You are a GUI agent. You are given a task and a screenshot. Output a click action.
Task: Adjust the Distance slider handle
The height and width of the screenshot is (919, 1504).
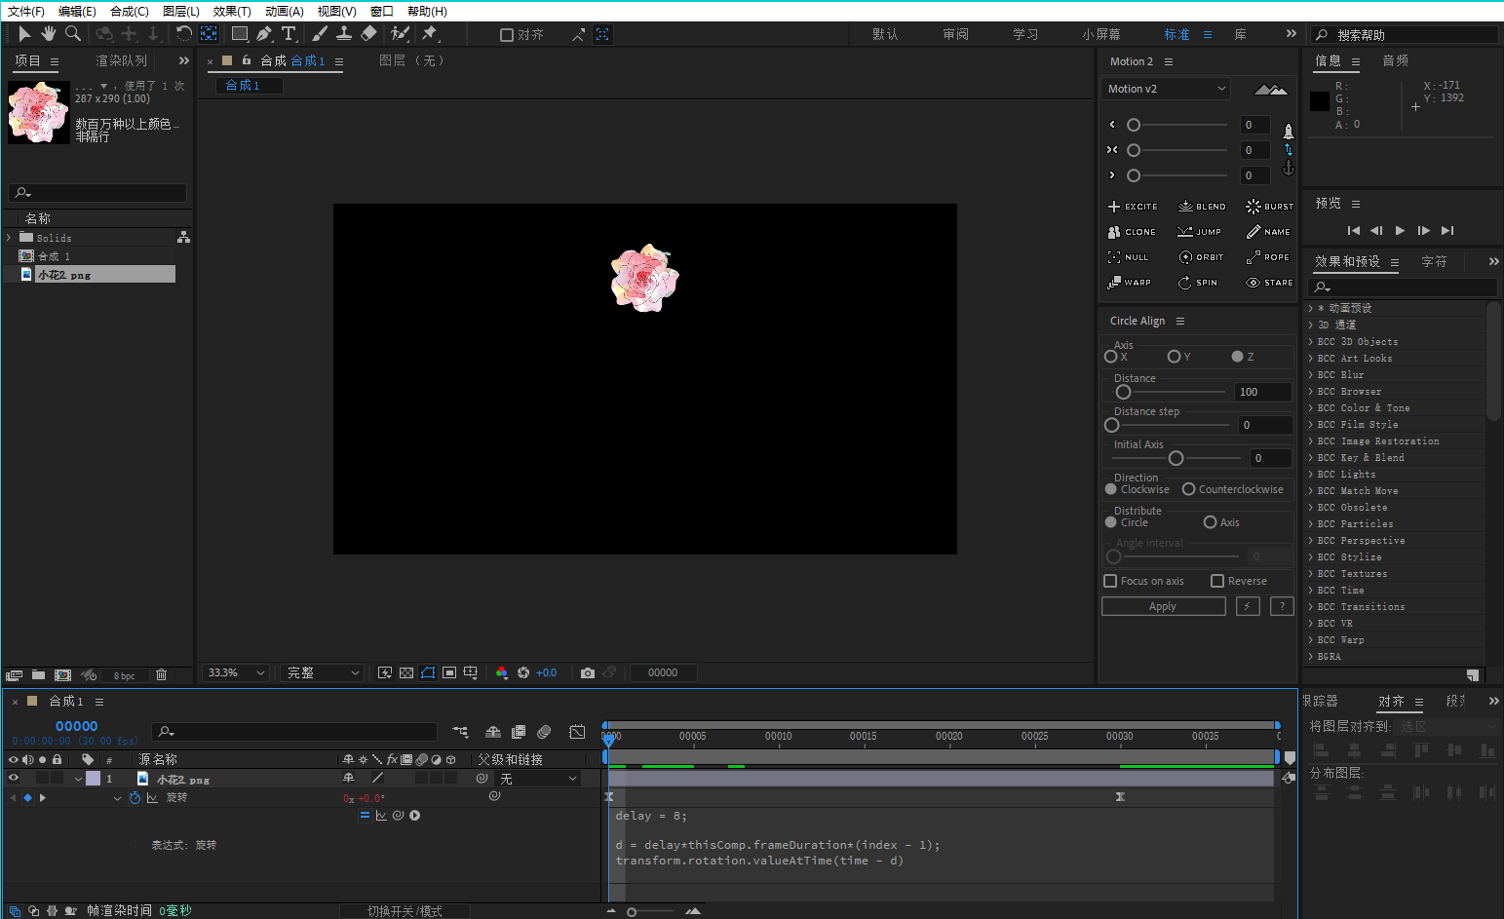(1123, 392)
